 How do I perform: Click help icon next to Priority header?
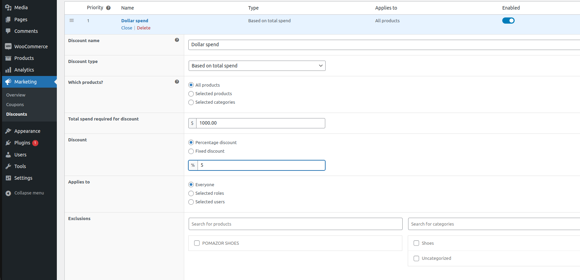click(x=108, y=8)
